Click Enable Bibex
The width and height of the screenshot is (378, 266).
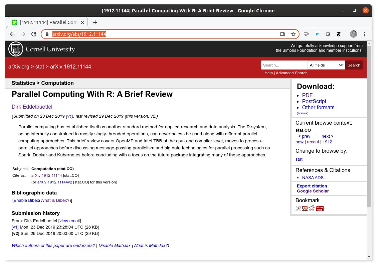(26, 201)
